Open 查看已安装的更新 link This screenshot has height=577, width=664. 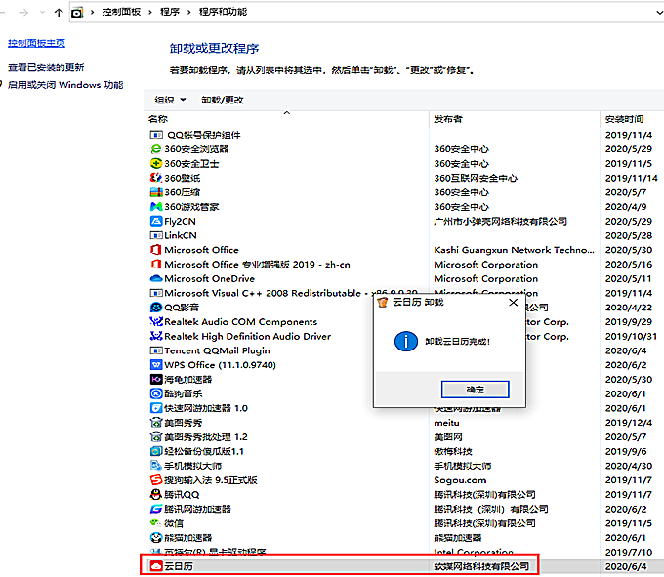point(46,67)
